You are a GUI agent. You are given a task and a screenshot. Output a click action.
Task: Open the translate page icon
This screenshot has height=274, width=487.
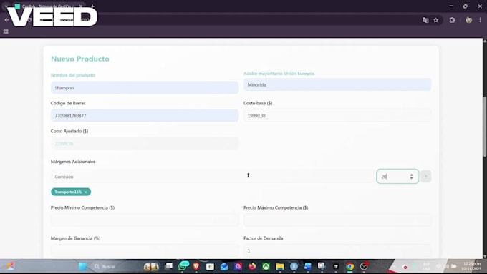[x=425, y=20]
